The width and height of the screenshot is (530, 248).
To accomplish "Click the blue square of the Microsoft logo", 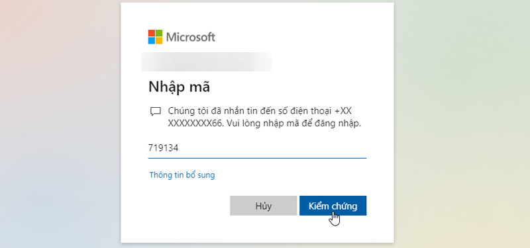I will pyautogui.click(x=152, y=40).
